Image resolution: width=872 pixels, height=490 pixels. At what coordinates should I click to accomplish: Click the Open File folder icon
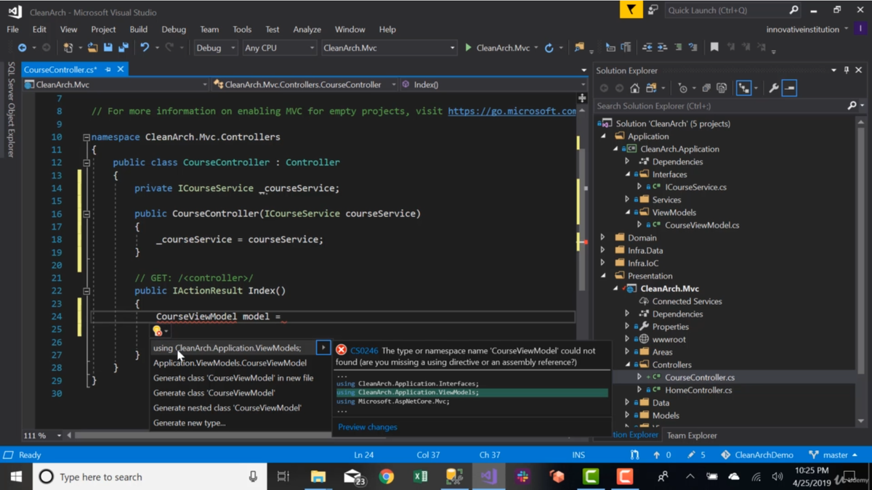92,48
